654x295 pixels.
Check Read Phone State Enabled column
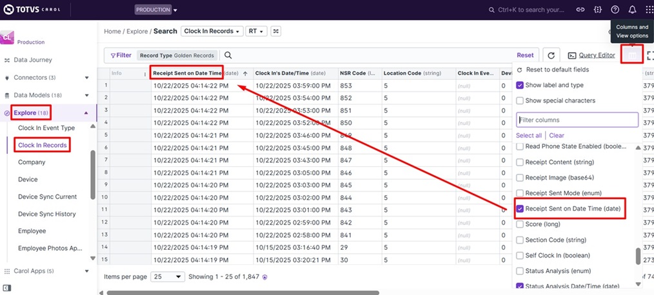coord(520,147)
